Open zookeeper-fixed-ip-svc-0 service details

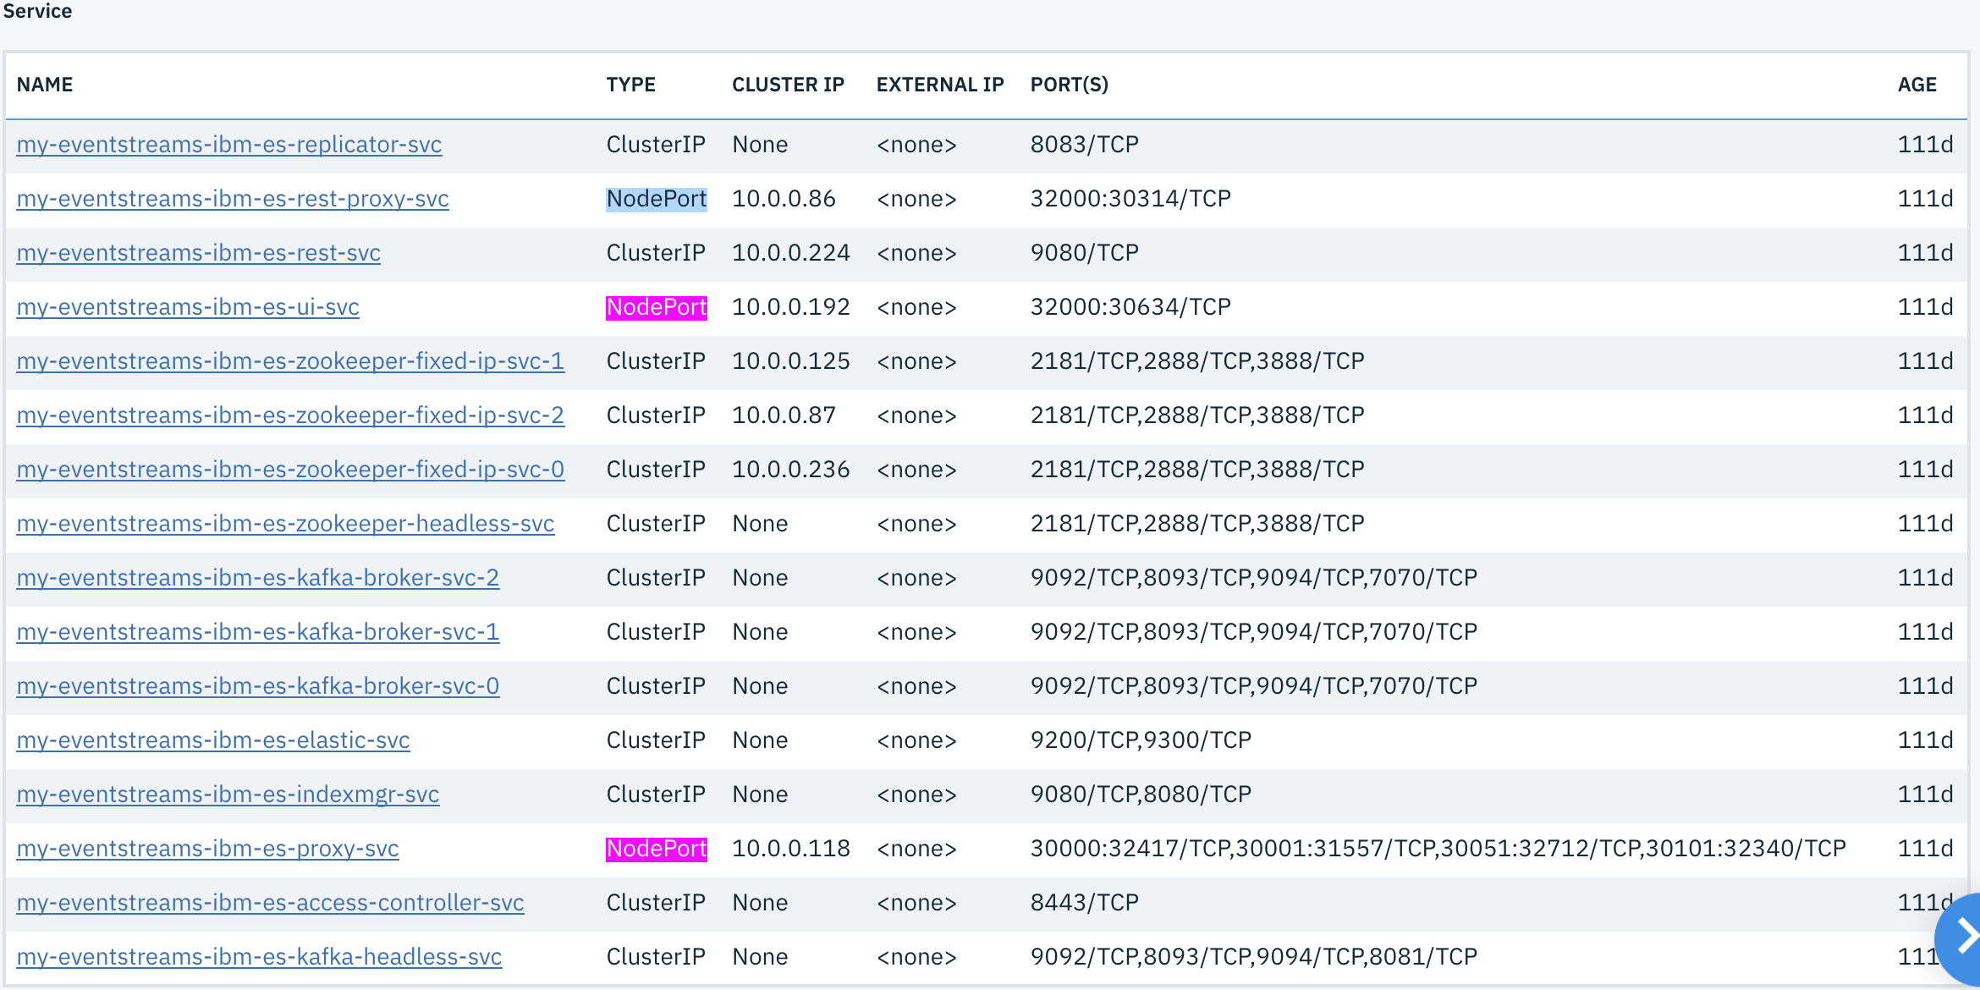pos(290,469)
